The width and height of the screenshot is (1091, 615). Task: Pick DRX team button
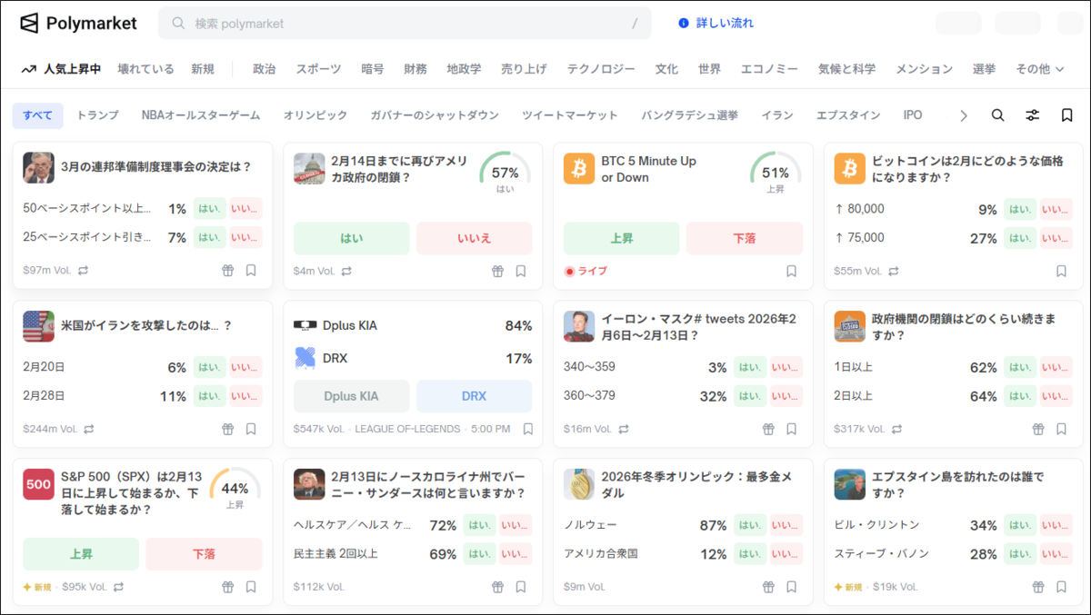point(475,396)
